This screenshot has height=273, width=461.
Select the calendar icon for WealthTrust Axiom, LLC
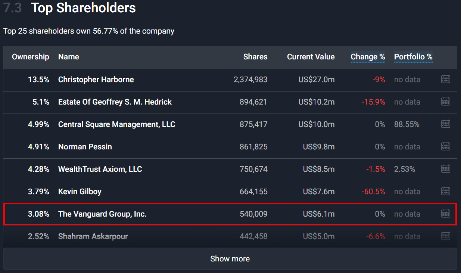(445, 168)
